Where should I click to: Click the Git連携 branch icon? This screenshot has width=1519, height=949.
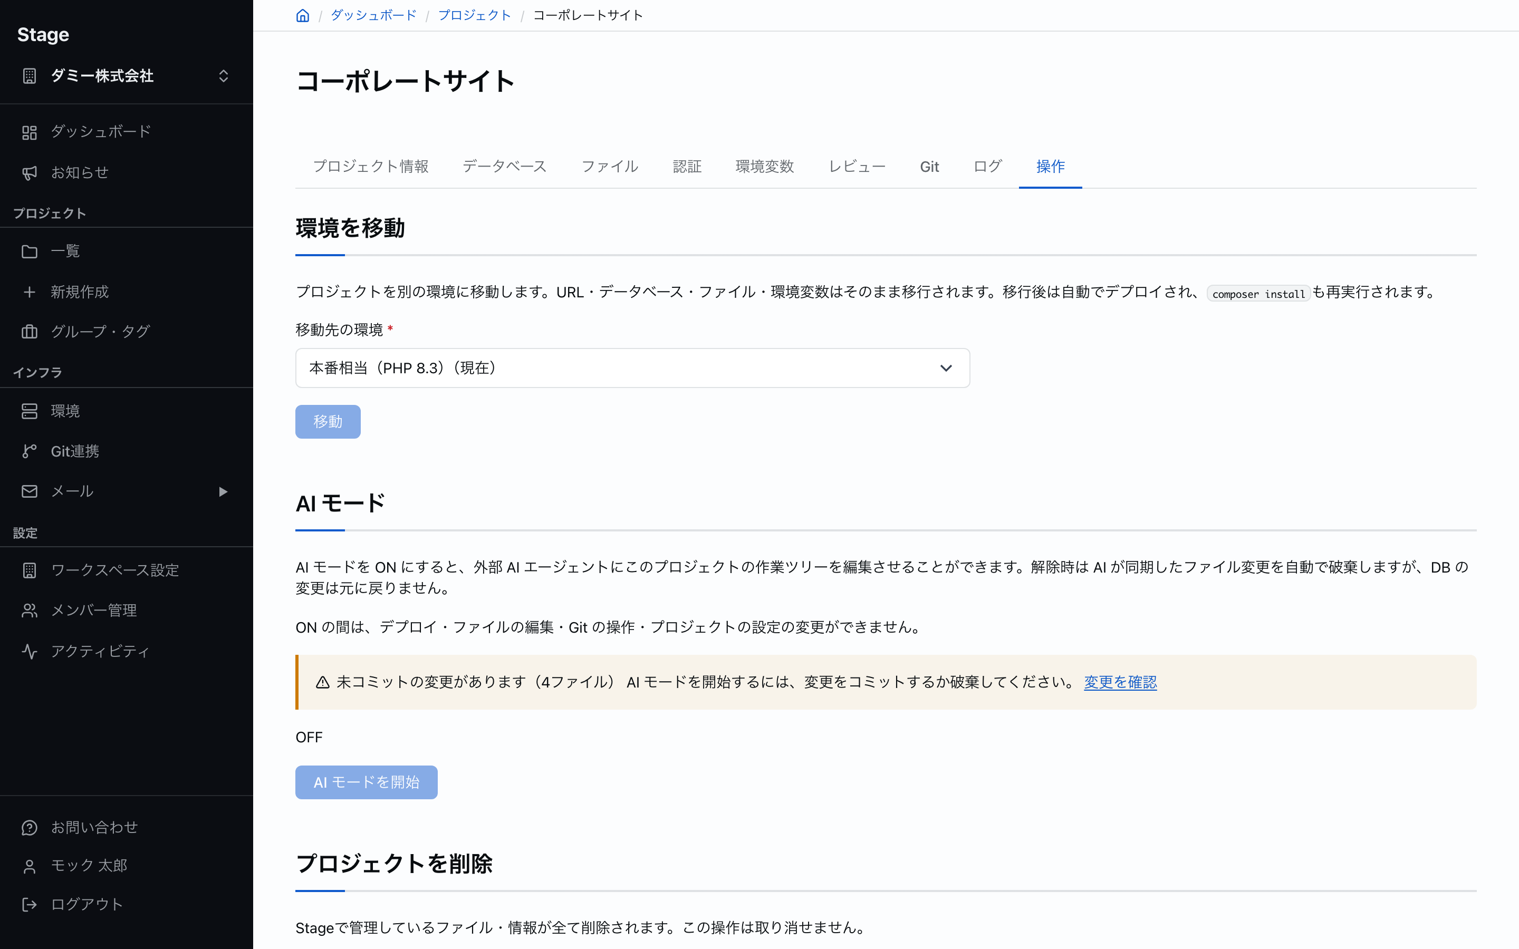click(30, 451)
